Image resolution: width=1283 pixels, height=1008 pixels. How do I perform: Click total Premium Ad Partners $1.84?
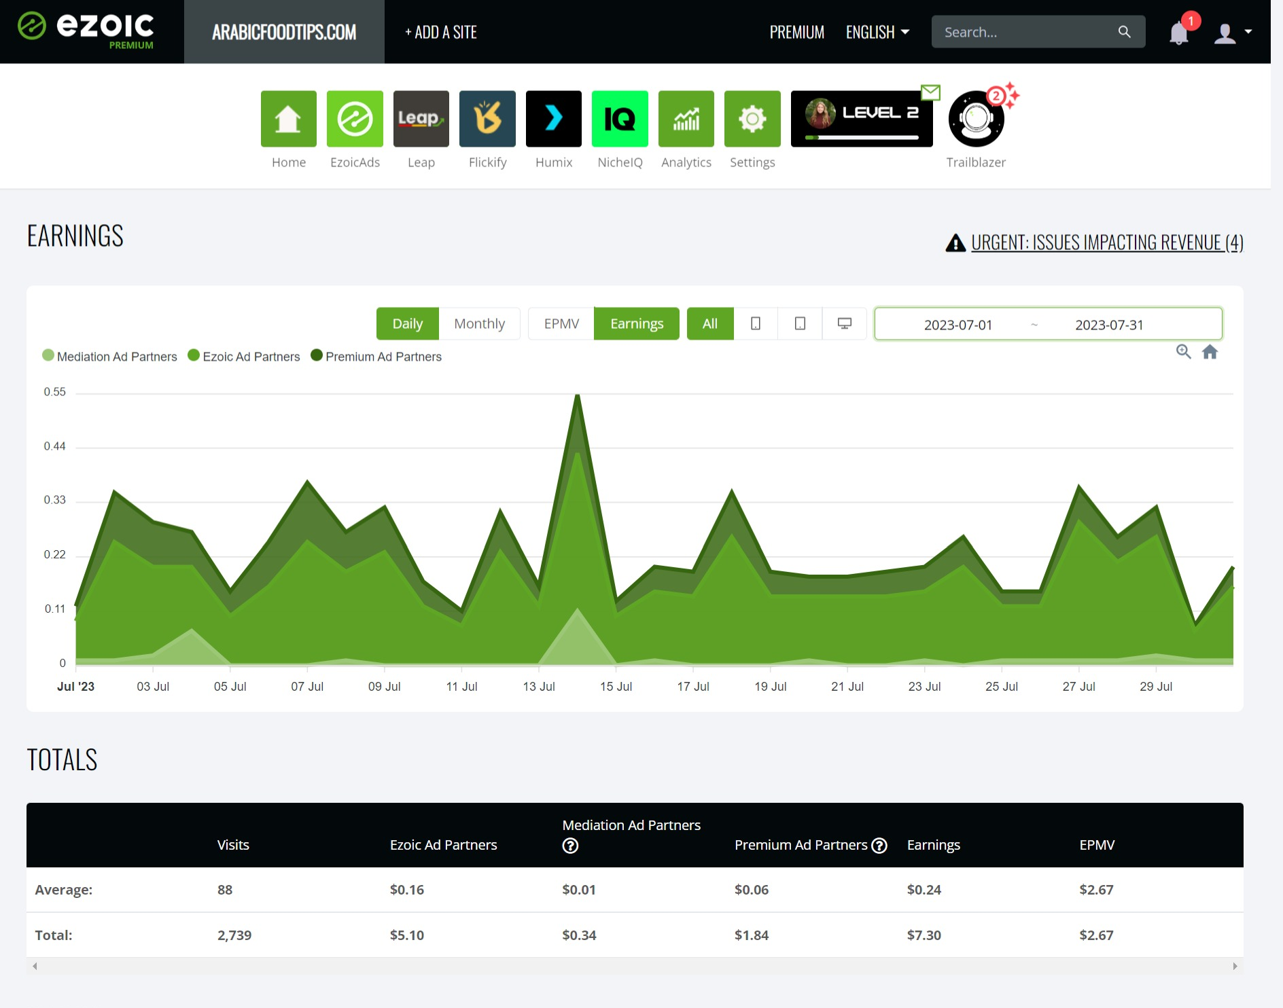point(751,935)
